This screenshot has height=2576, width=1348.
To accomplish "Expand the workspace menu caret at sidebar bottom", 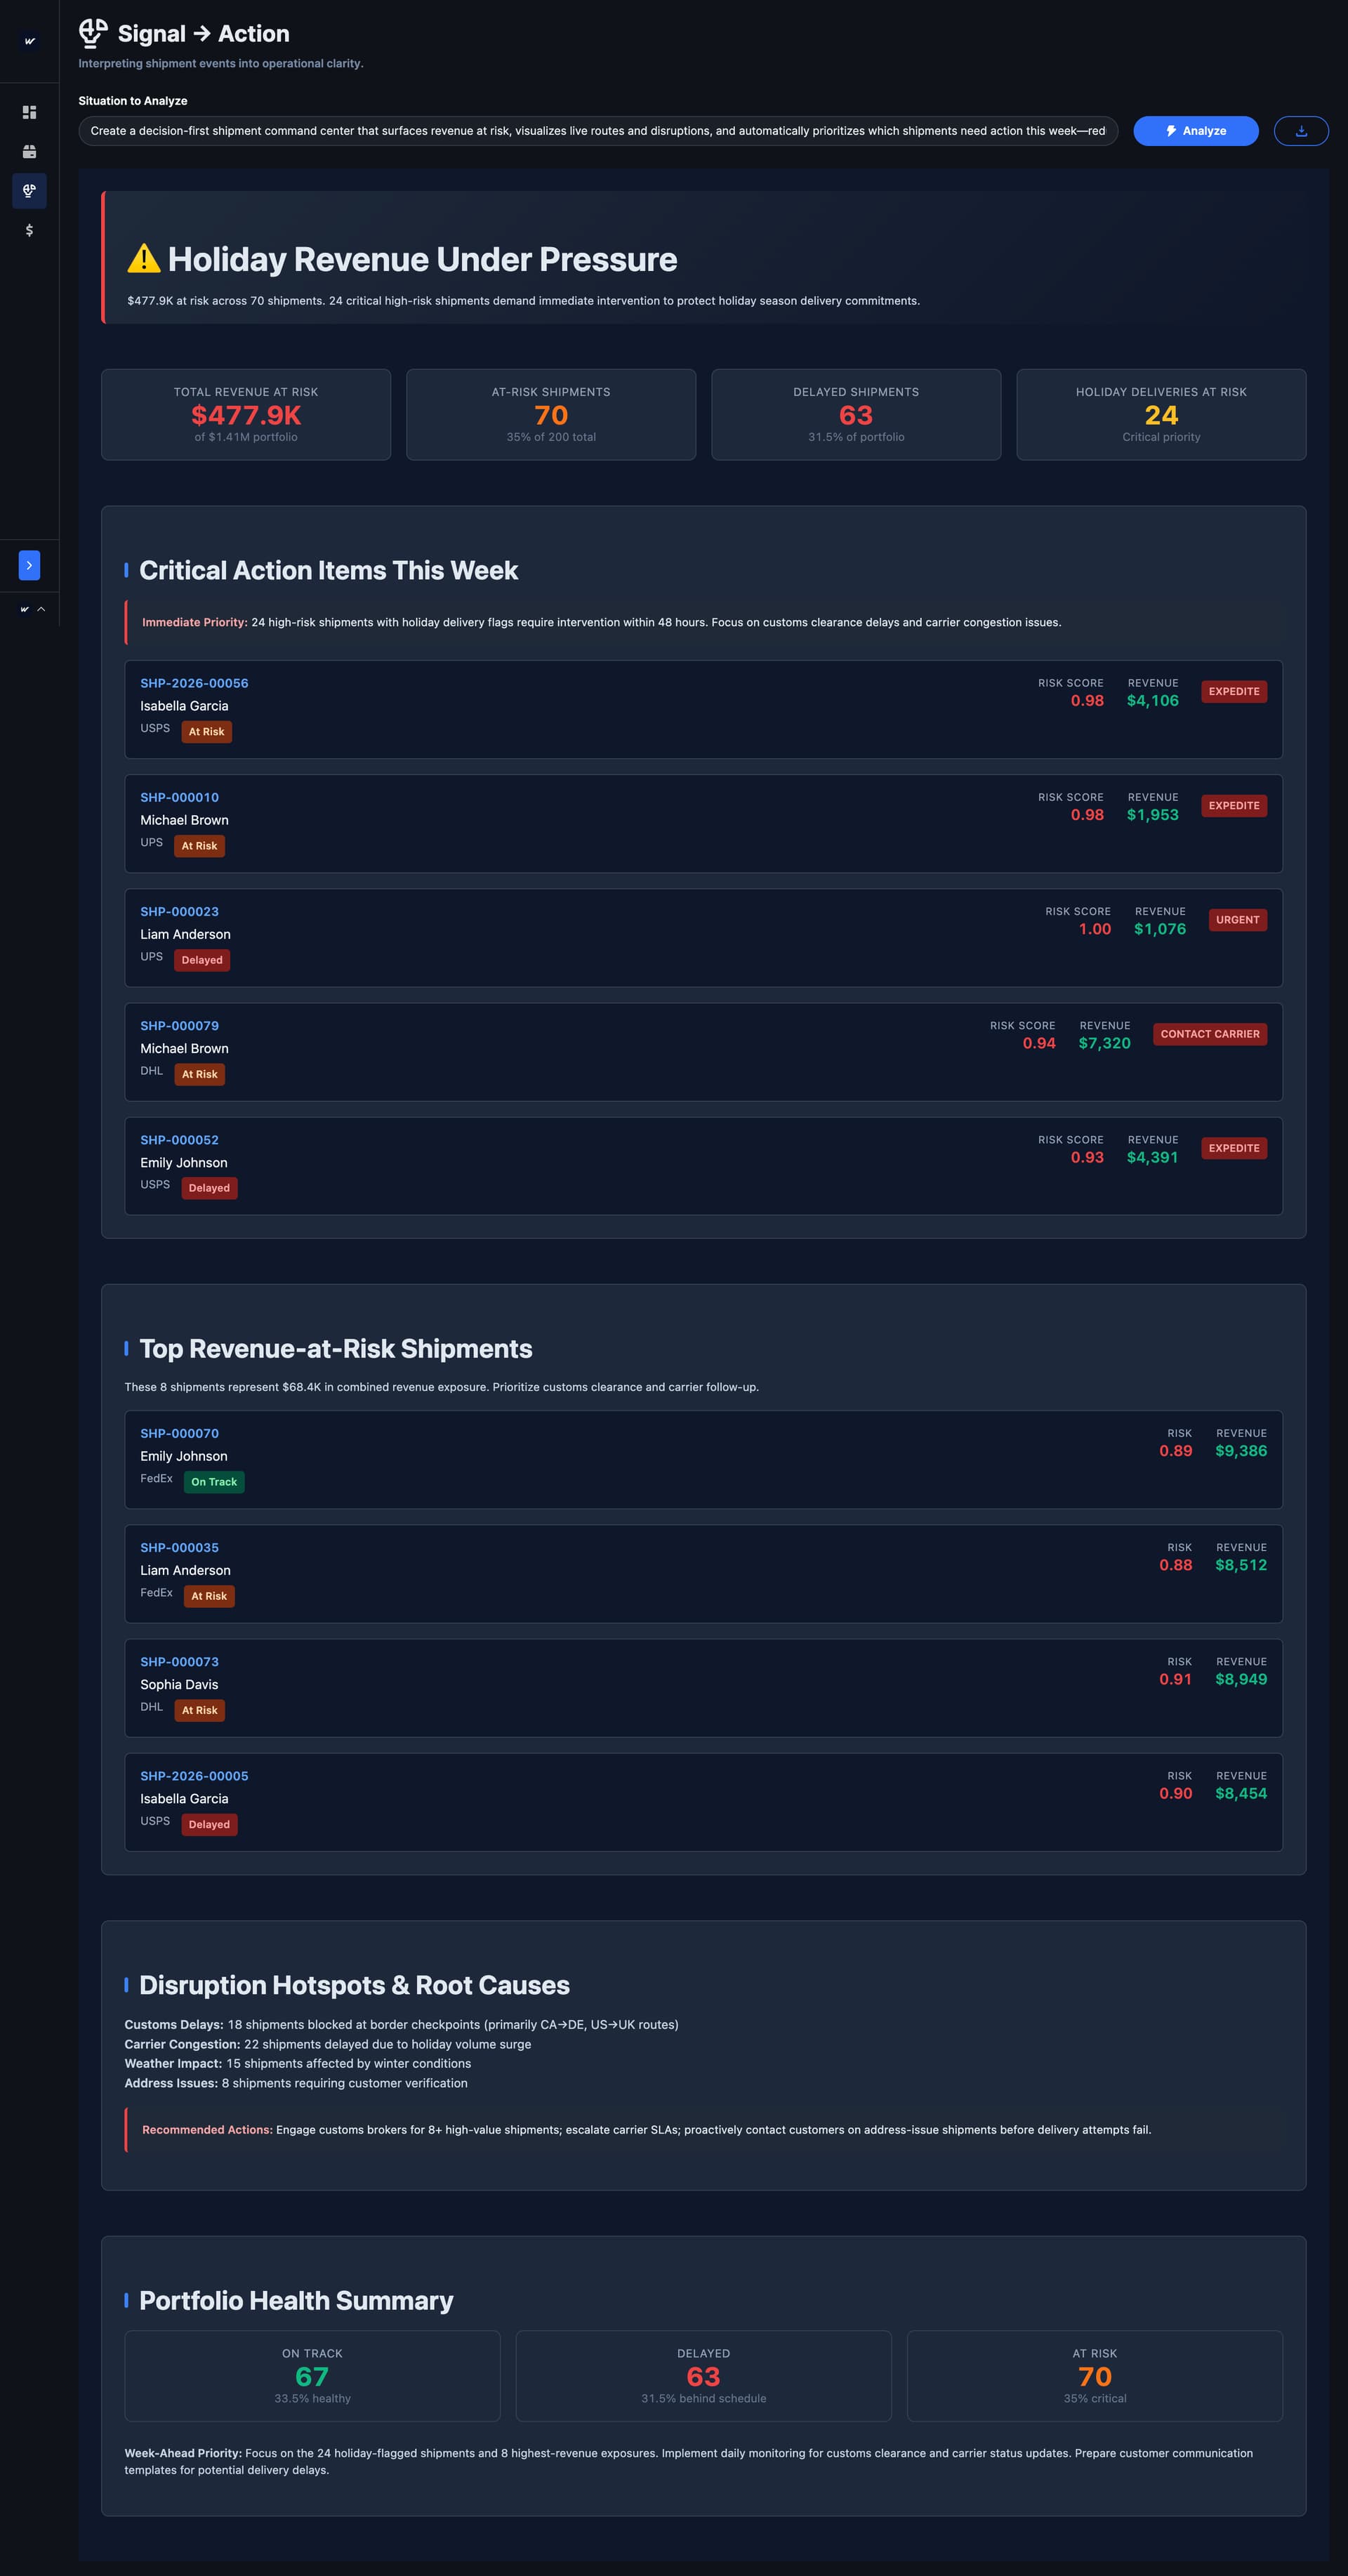I will coord(41,609).
